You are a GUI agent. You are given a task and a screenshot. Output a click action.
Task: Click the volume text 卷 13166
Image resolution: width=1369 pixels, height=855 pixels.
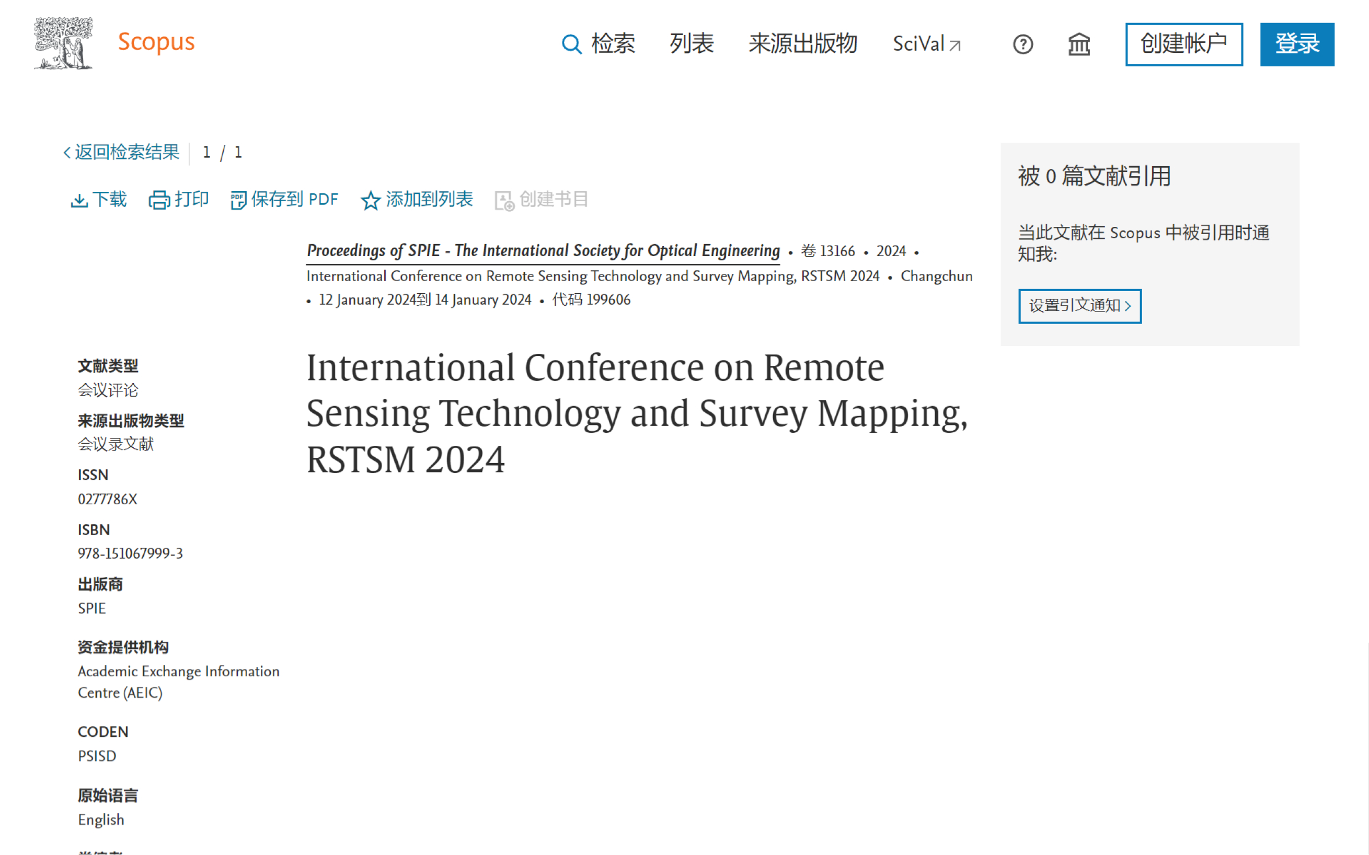(x=828, y=251)
